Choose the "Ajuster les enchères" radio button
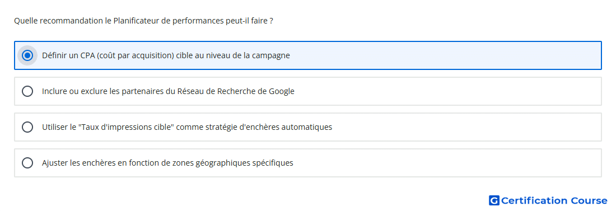Image resolution: width=616 pixels, height=211 pixels. [x=27, y=163]
